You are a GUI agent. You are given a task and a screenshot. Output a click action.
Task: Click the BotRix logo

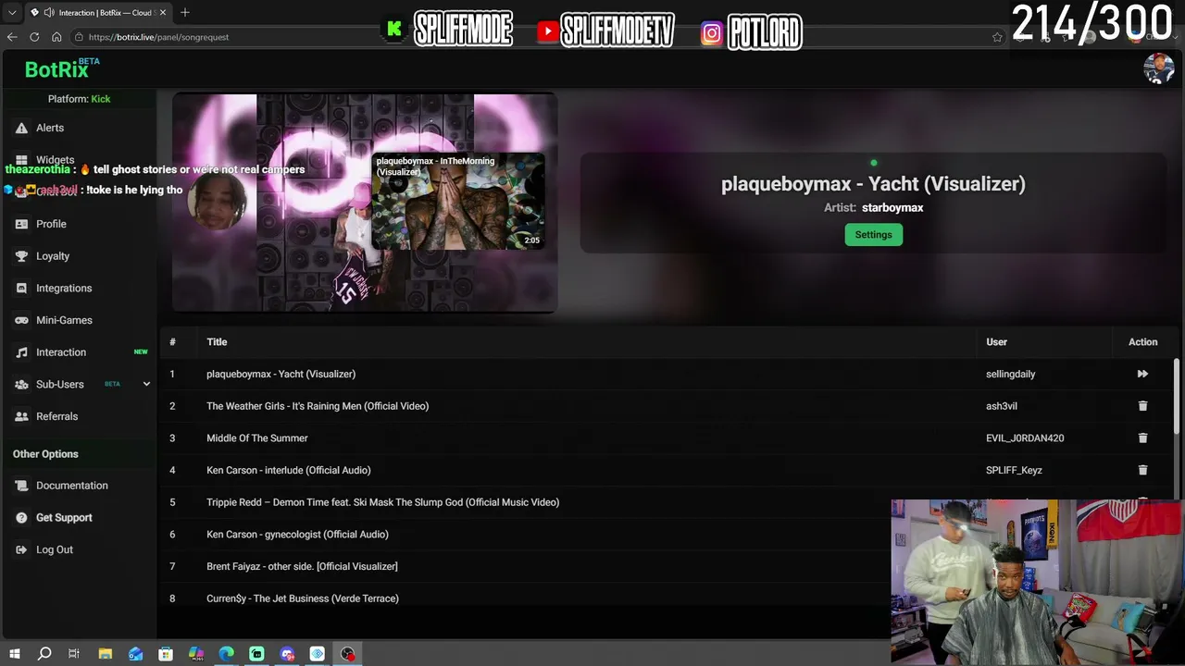click(x=61, y=68)
